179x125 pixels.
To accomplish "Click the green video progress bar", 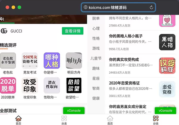I will click(7, 23).
